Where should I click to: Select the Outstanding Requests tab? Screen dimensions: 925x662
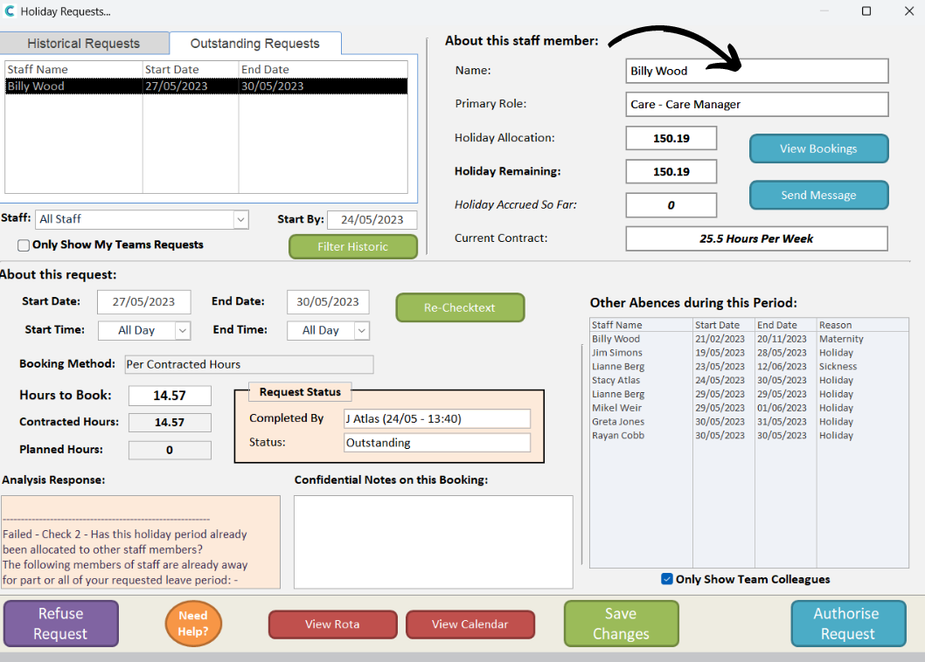(x=254, y=44)
